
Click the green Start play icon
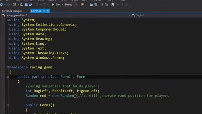53,5
